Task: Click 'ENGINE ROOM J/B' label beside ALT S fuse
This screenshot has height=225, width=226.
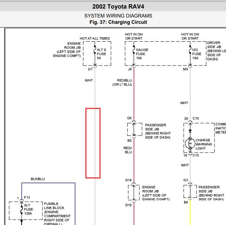Action: pyautogui.click(x=67, y=50)
